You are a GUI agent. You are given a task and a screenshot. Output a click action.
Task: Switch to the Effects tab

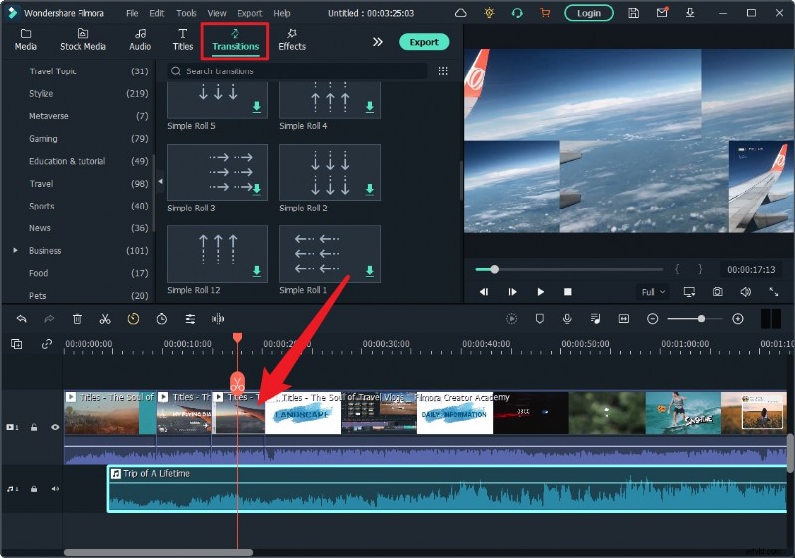pyautogui.click(x=292, y=39)
